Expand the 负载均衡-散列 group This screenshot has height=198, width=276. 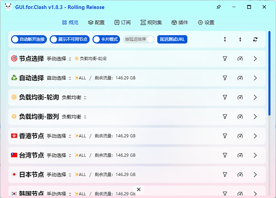255,116
